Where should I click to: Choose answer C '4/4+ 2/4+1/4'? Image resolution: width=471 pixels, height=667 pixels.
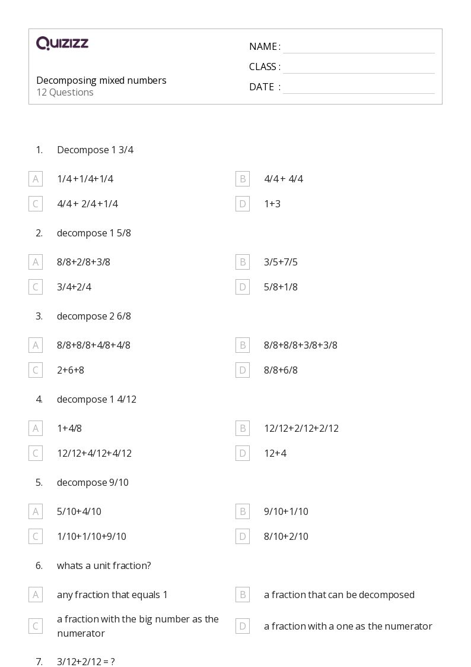pos(36,204)
